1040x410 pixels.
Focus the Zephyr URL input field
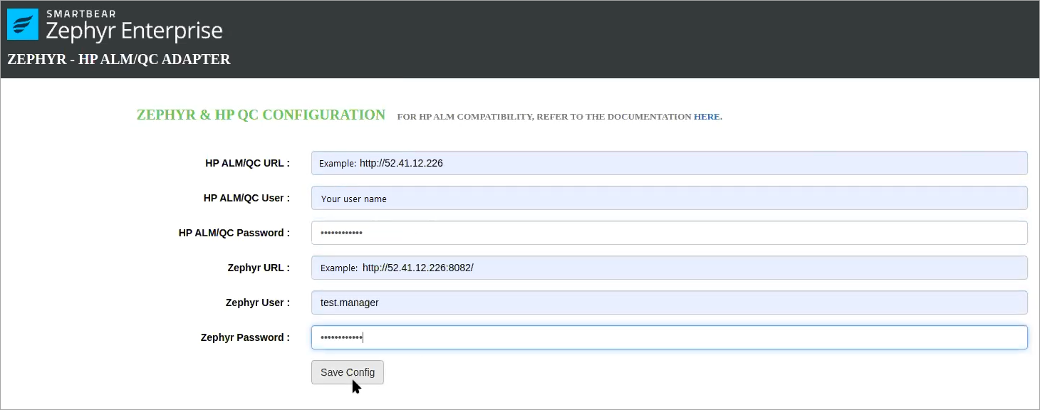pyautogui.click(x=669, y=268)
